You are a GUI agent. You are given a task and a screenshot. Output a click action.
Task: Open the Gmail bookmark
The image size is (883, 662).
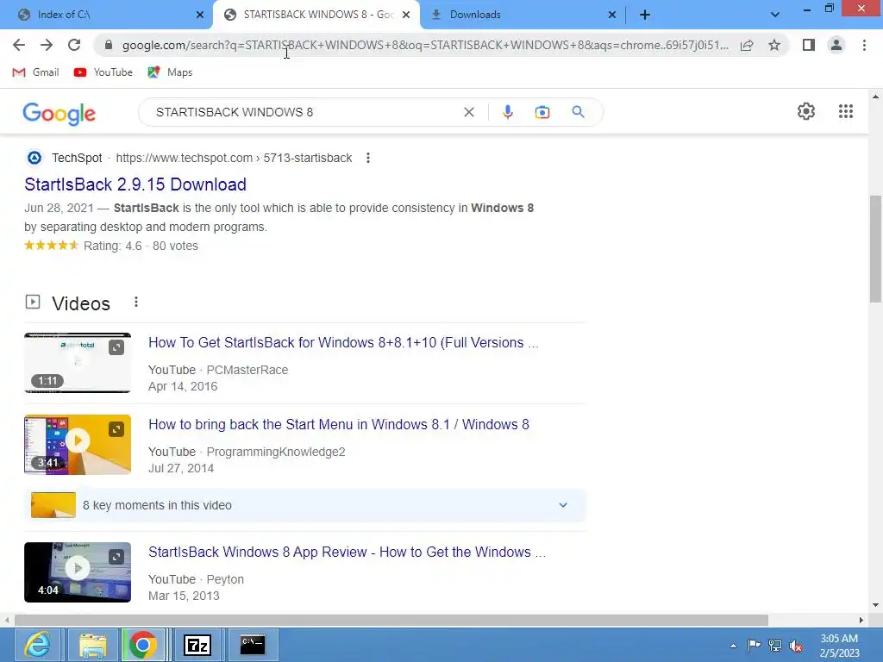tap(35, 72)
